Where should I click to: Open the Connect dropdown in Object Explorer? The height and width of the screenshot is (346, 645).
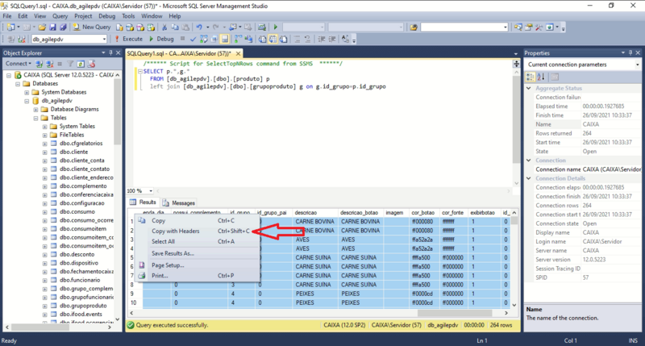(18, 64)
